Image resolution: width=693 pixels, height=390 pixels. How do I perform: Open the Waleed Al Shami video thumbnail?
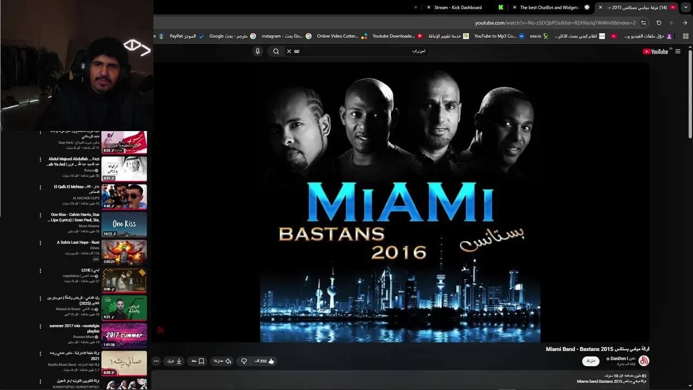point(124,308)
